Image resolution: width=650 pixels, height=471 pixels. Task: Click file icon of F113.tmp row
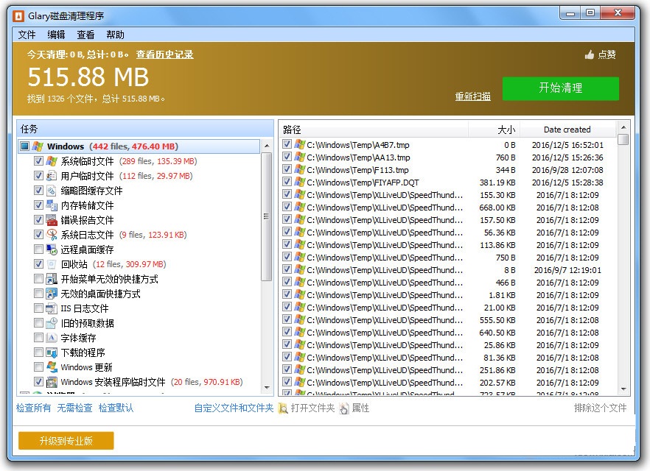pyautogui.click(x=300, y=169)
